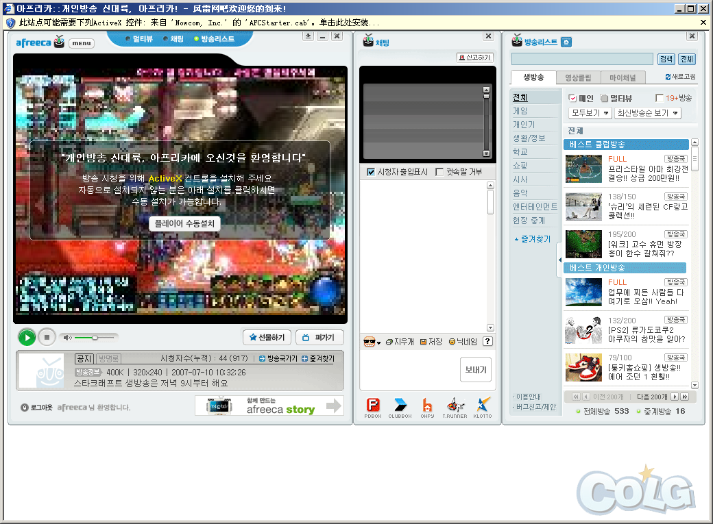Image resolution: width=713 pixels, height=524 pixels.
Task: Select the 멀티뷰 radio option
Action: pyautogui.click(x=604, y=98)
